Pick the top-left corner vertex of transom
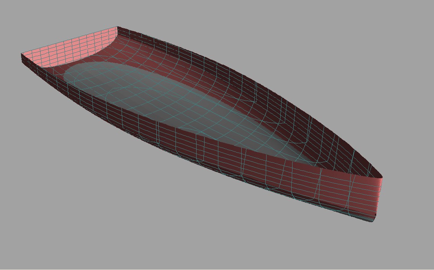 point(21,54)
